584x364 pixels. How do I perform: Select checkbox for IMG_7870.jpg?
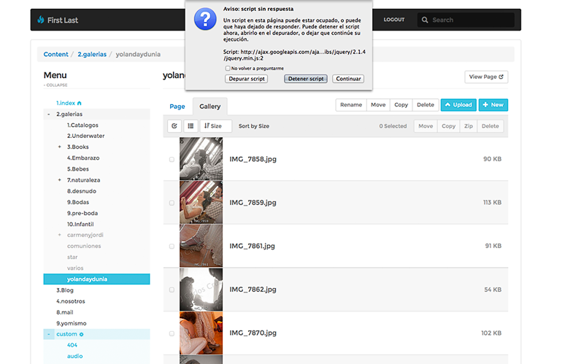[x=172, y=333]
